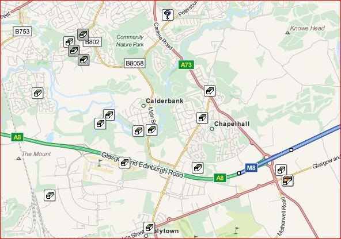Select the cache marker directly below Calderbank's Main St
Screen dimensions: 341x239
click(x=151, y=130)
